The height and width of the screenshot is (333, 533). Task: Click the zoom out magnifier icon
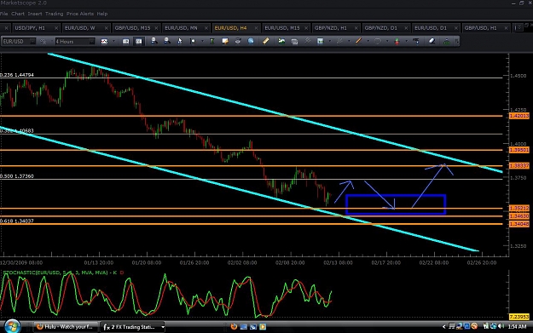167,41
